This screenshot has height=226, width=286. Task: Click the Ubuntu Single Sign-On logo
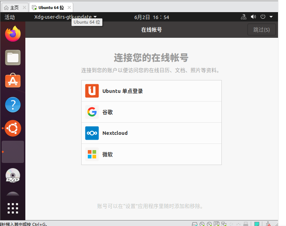click(92, 91)
